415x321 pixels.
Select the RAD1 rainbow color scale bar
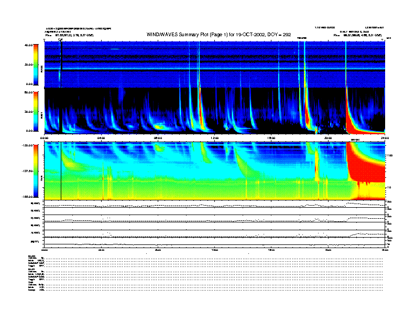click(x=36, y=112)
